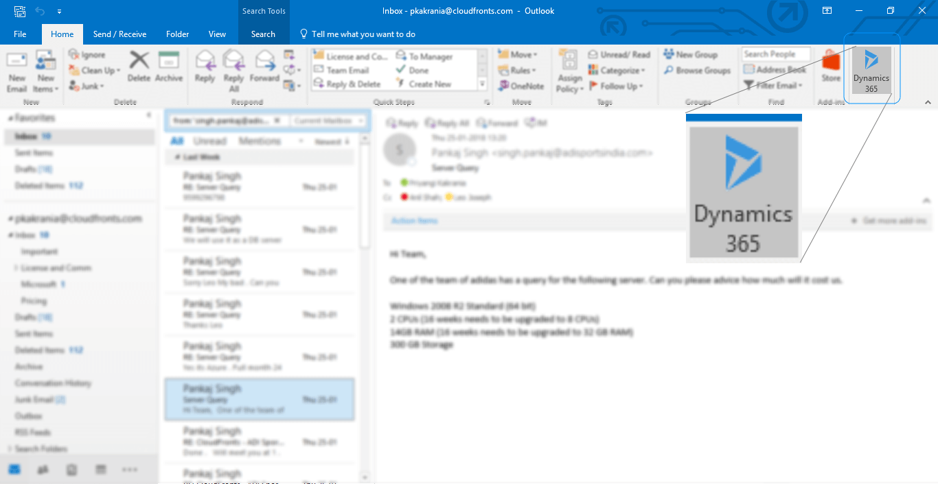This screenshot has height=484, width=938.
Task: Open the Categorize dropdown
Action: (x=617, y=71)
